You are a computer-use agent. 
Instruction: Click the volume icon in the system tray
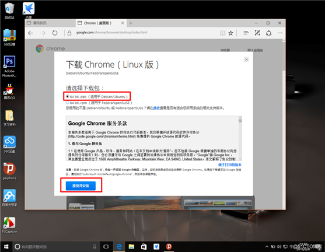point(279,247)
